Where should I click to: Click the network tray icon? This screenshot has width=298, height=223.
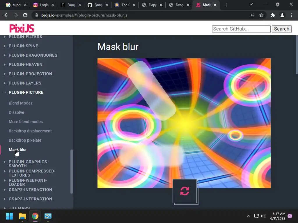pos(257,216)
